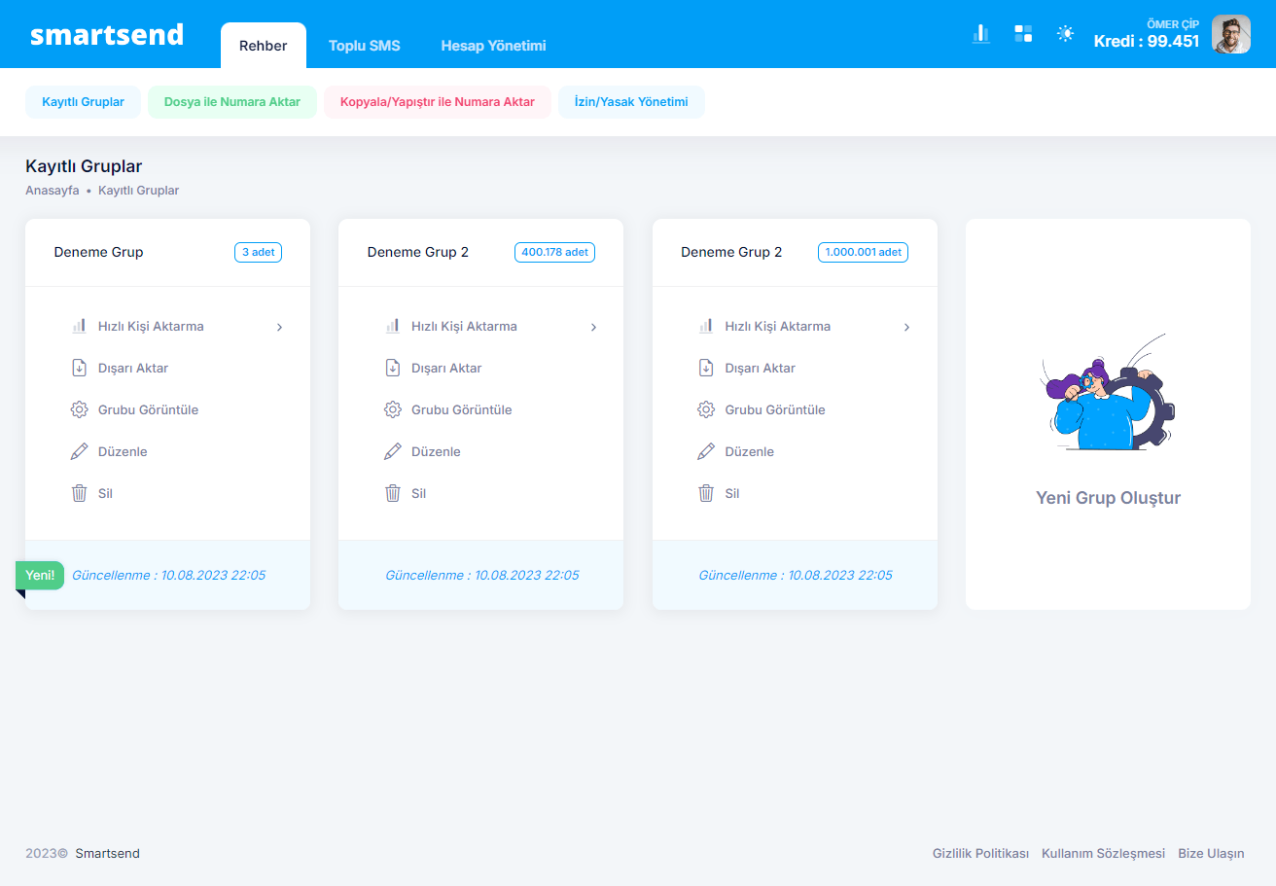Open the Gizlilik Politikası footer link
Screen dimensions: 1276x886
(x=980, y=854)
